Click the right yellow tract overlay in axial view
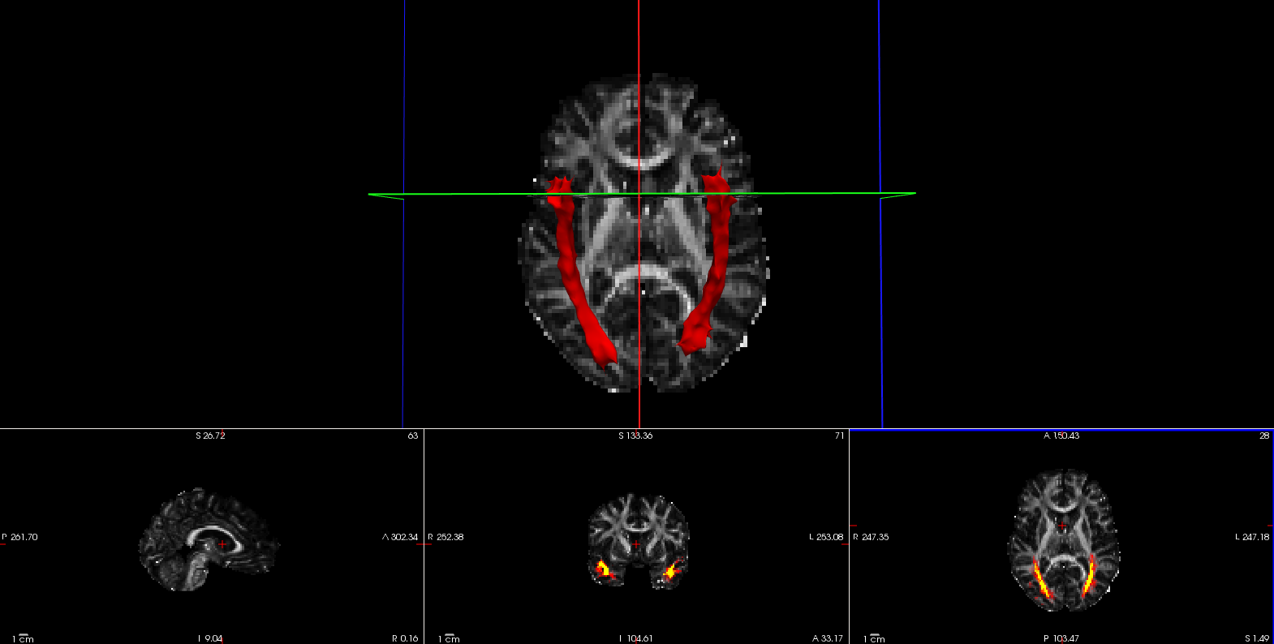The width and height of the screenshot is (1274, 644). pos(1089,574)
